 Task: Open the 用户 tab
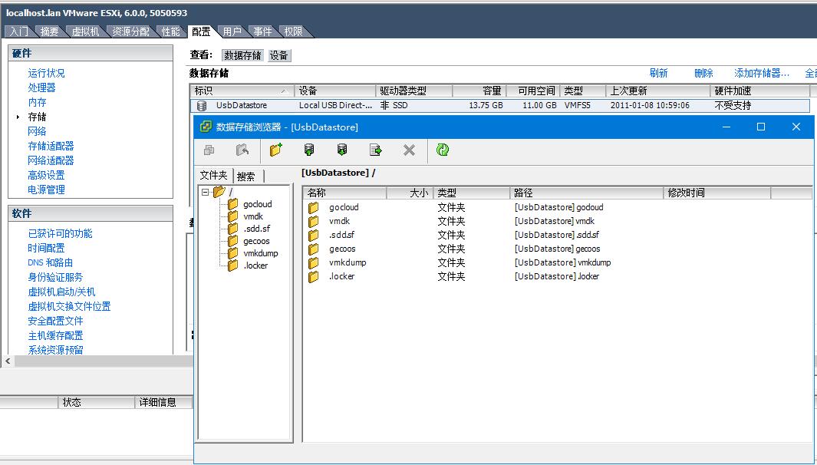pos(232,31)
